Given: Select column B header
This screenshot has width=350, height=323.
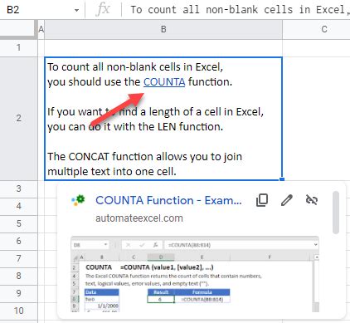Looking at the screenshot, I should tap(163, 29).
